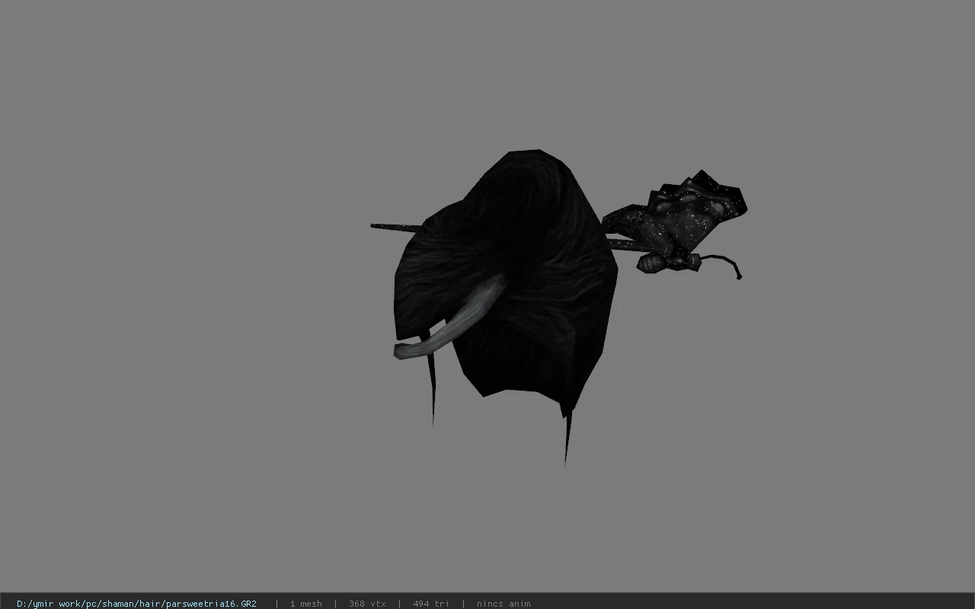Screen dimensions: 975x609
Task: Click the '368 vtx' vertex count
Action: (x=367, y=604)
